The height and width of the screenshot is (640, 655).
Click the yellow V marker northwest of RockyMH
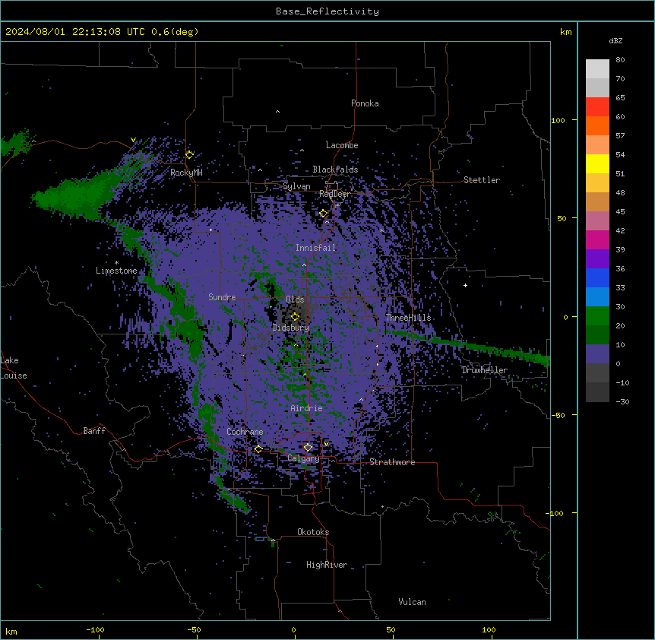[x=133, y=140]
